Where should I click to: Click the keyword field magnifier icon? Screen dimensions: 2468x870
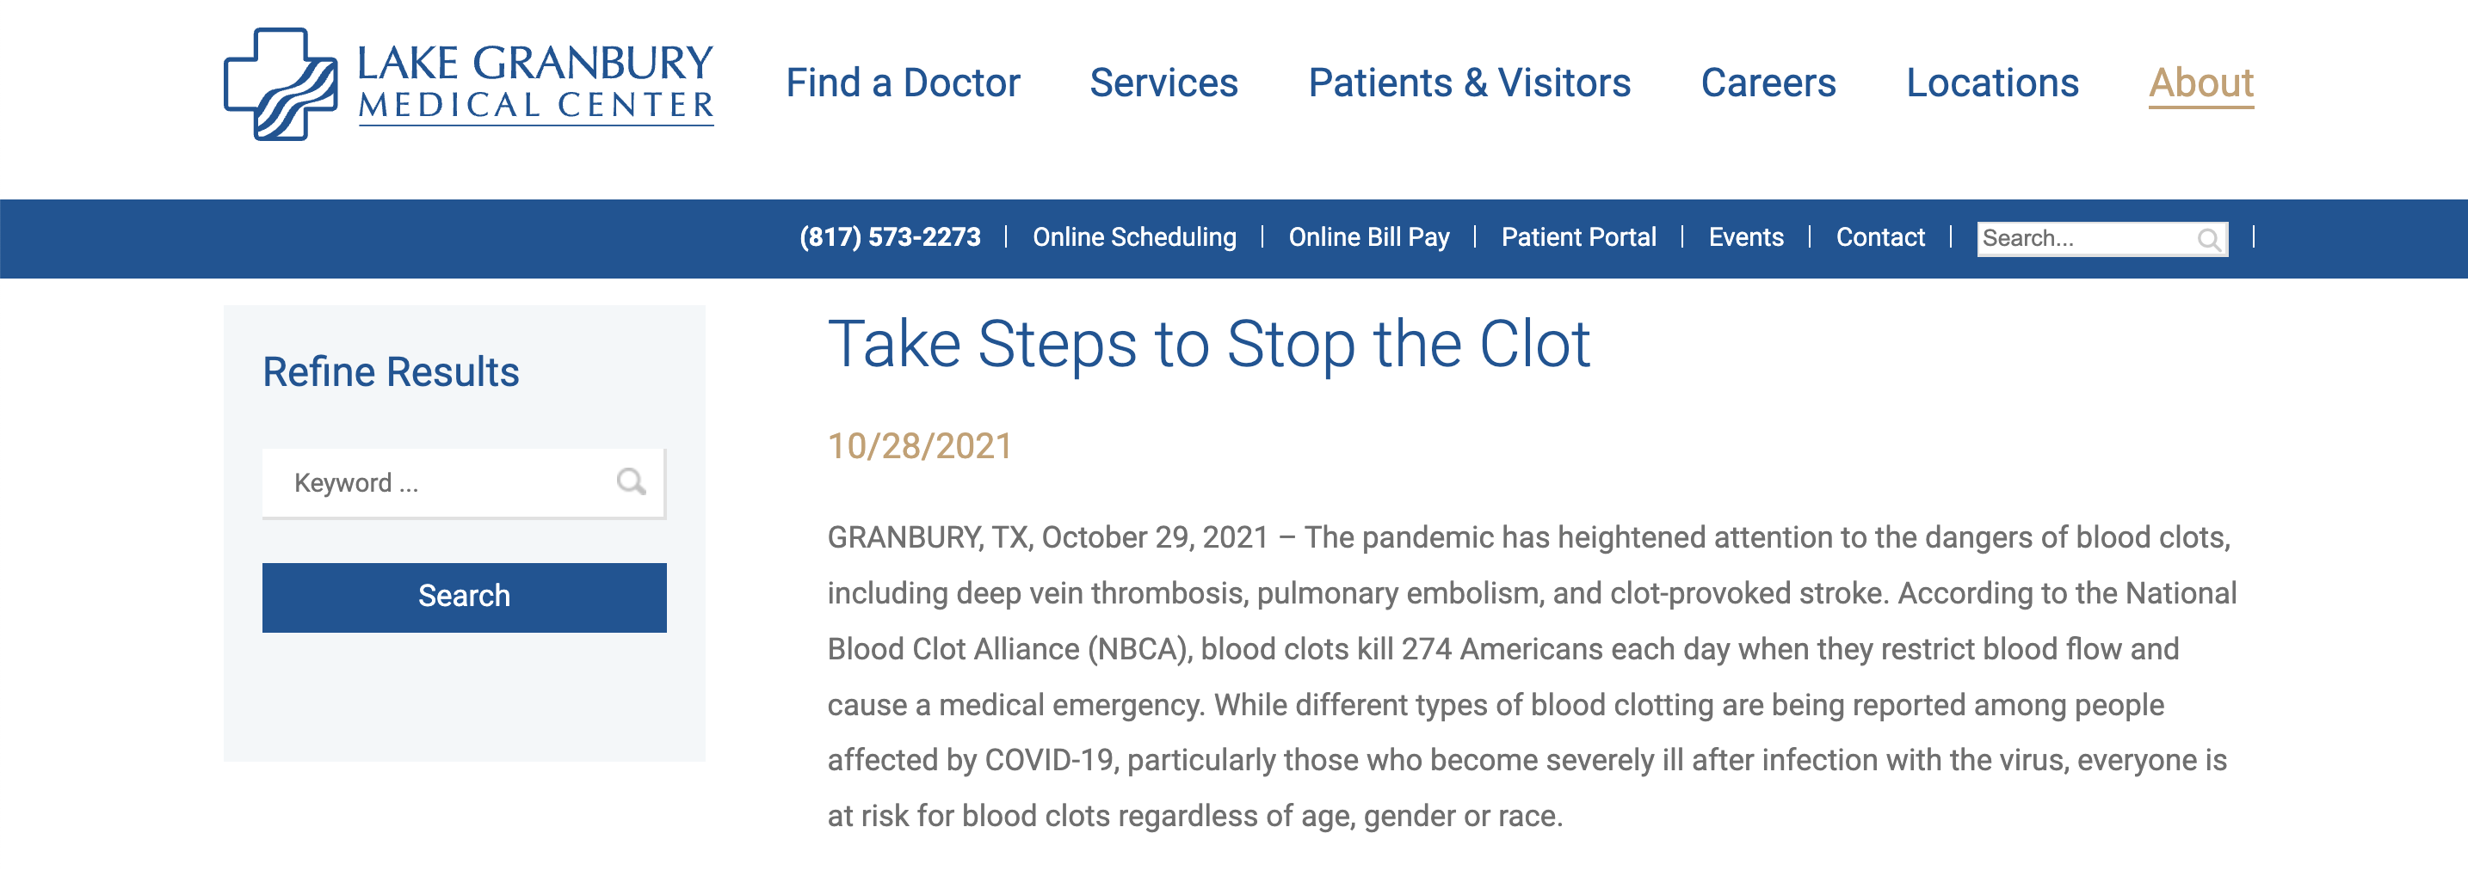click(x=631, y=481)
